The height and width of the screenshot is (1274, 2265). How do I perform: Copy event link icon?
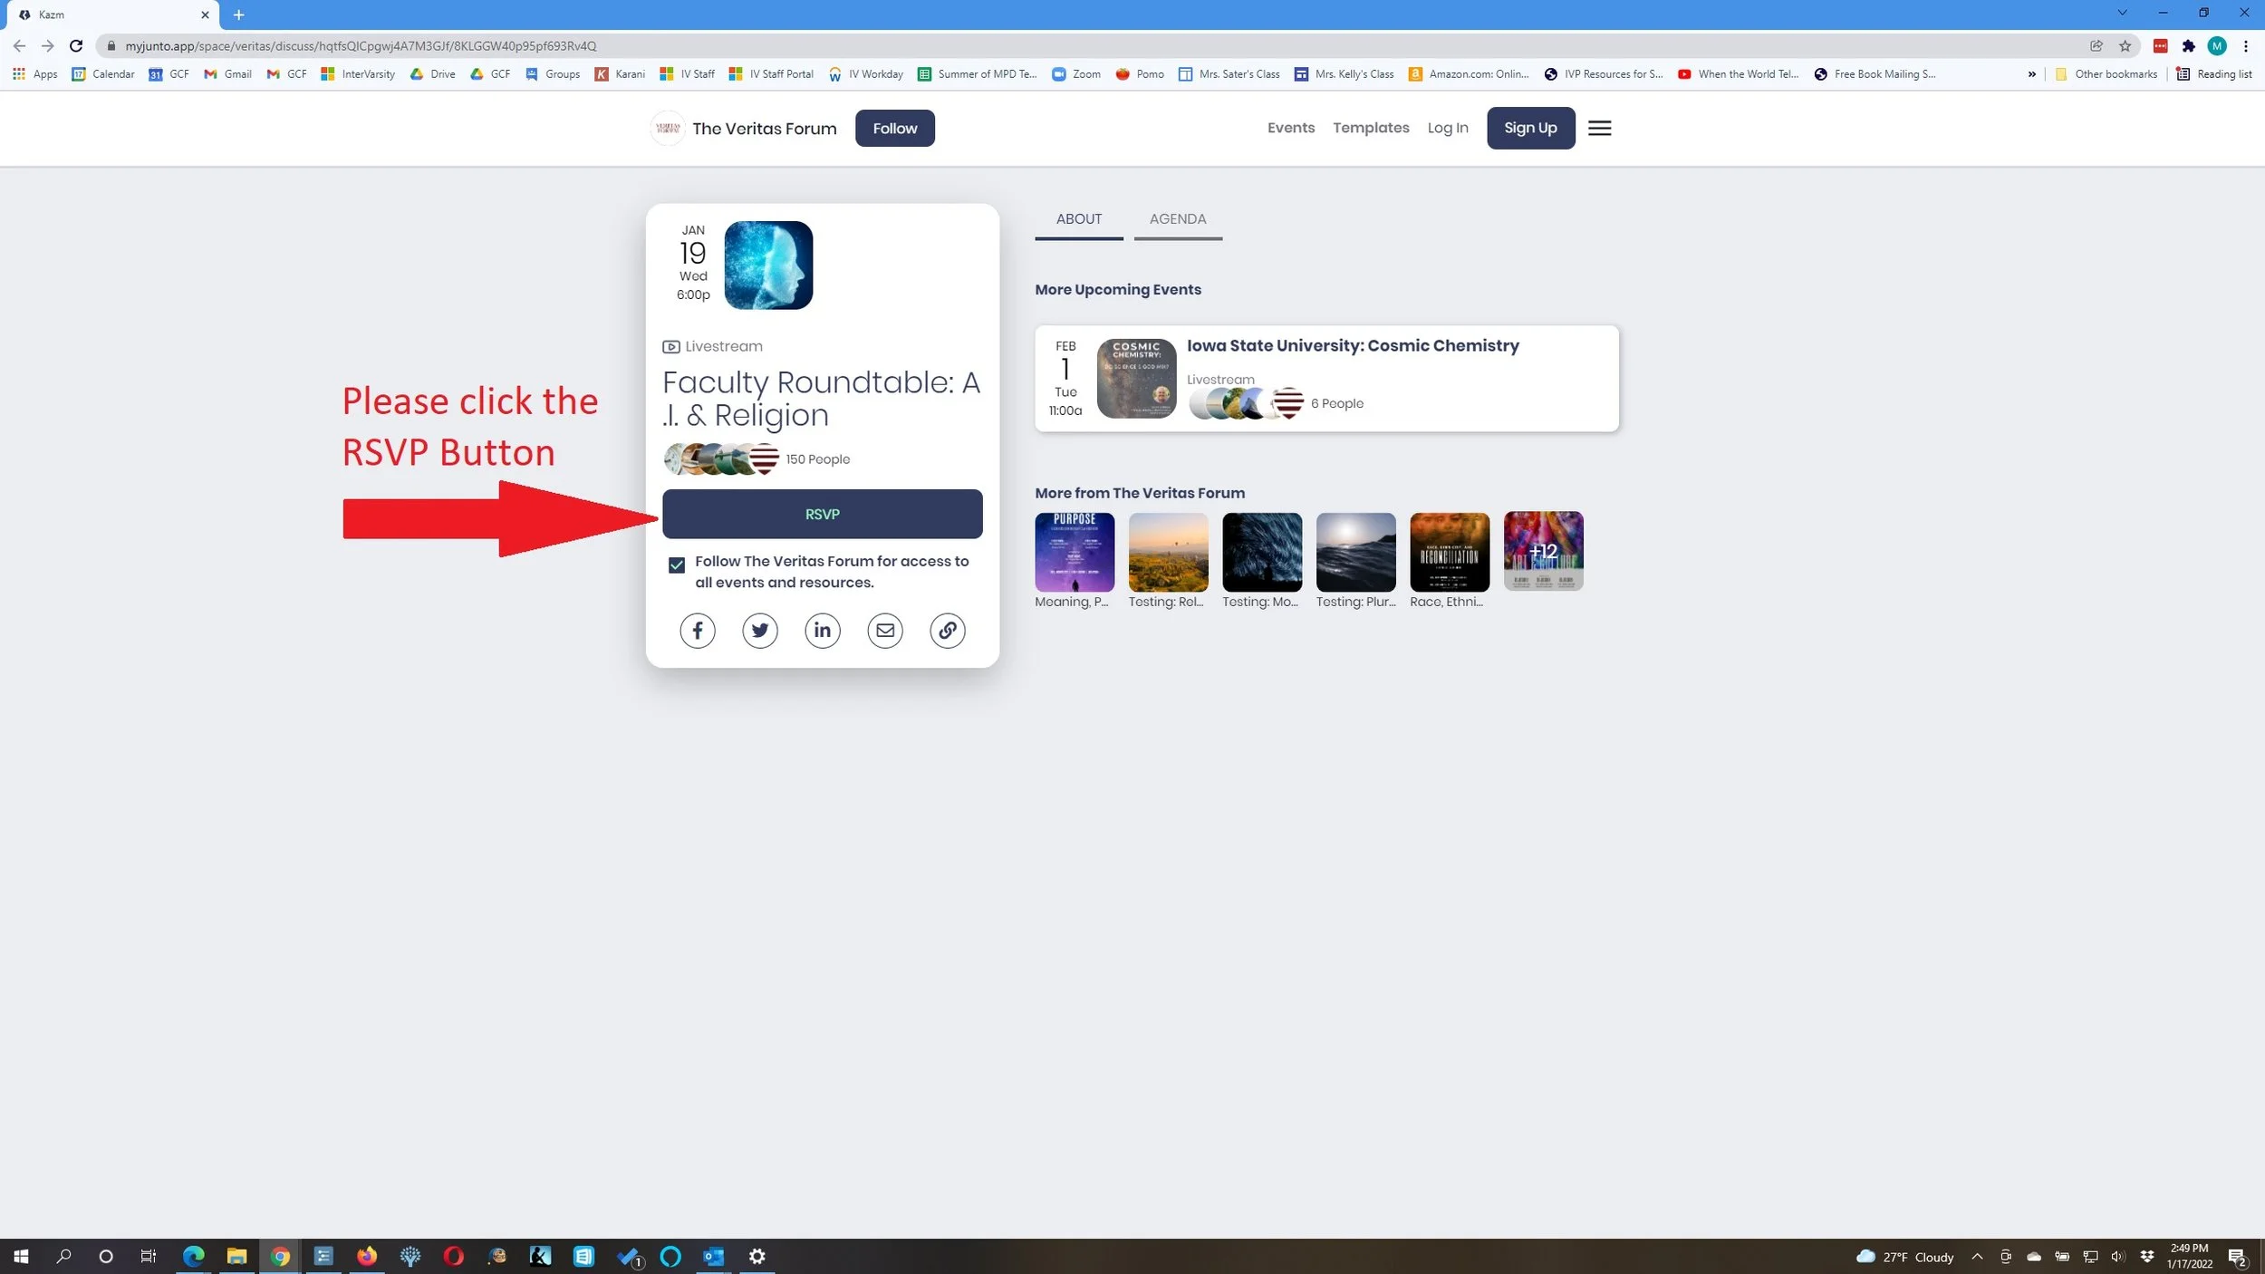(947, 630)
